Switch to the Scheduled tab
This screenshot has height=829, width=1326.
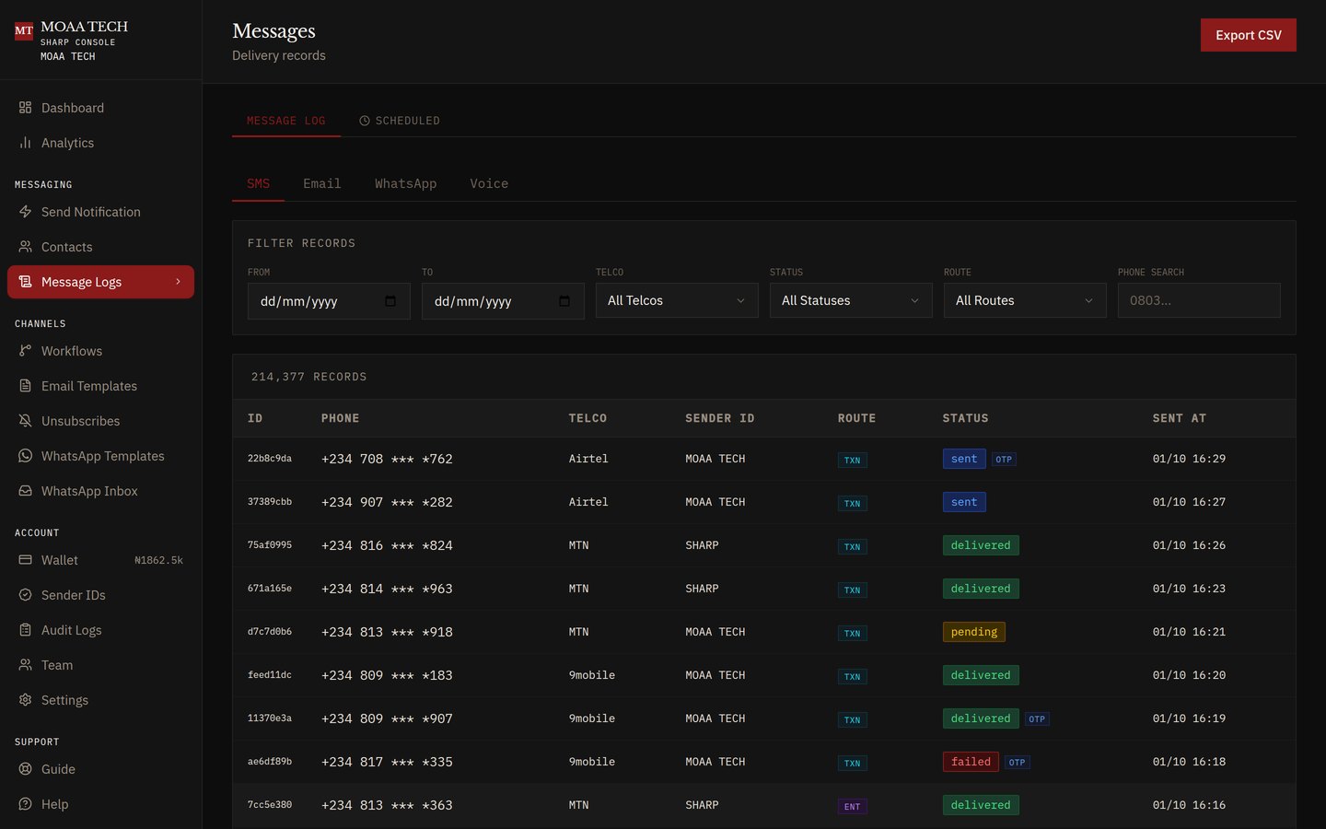399,121
